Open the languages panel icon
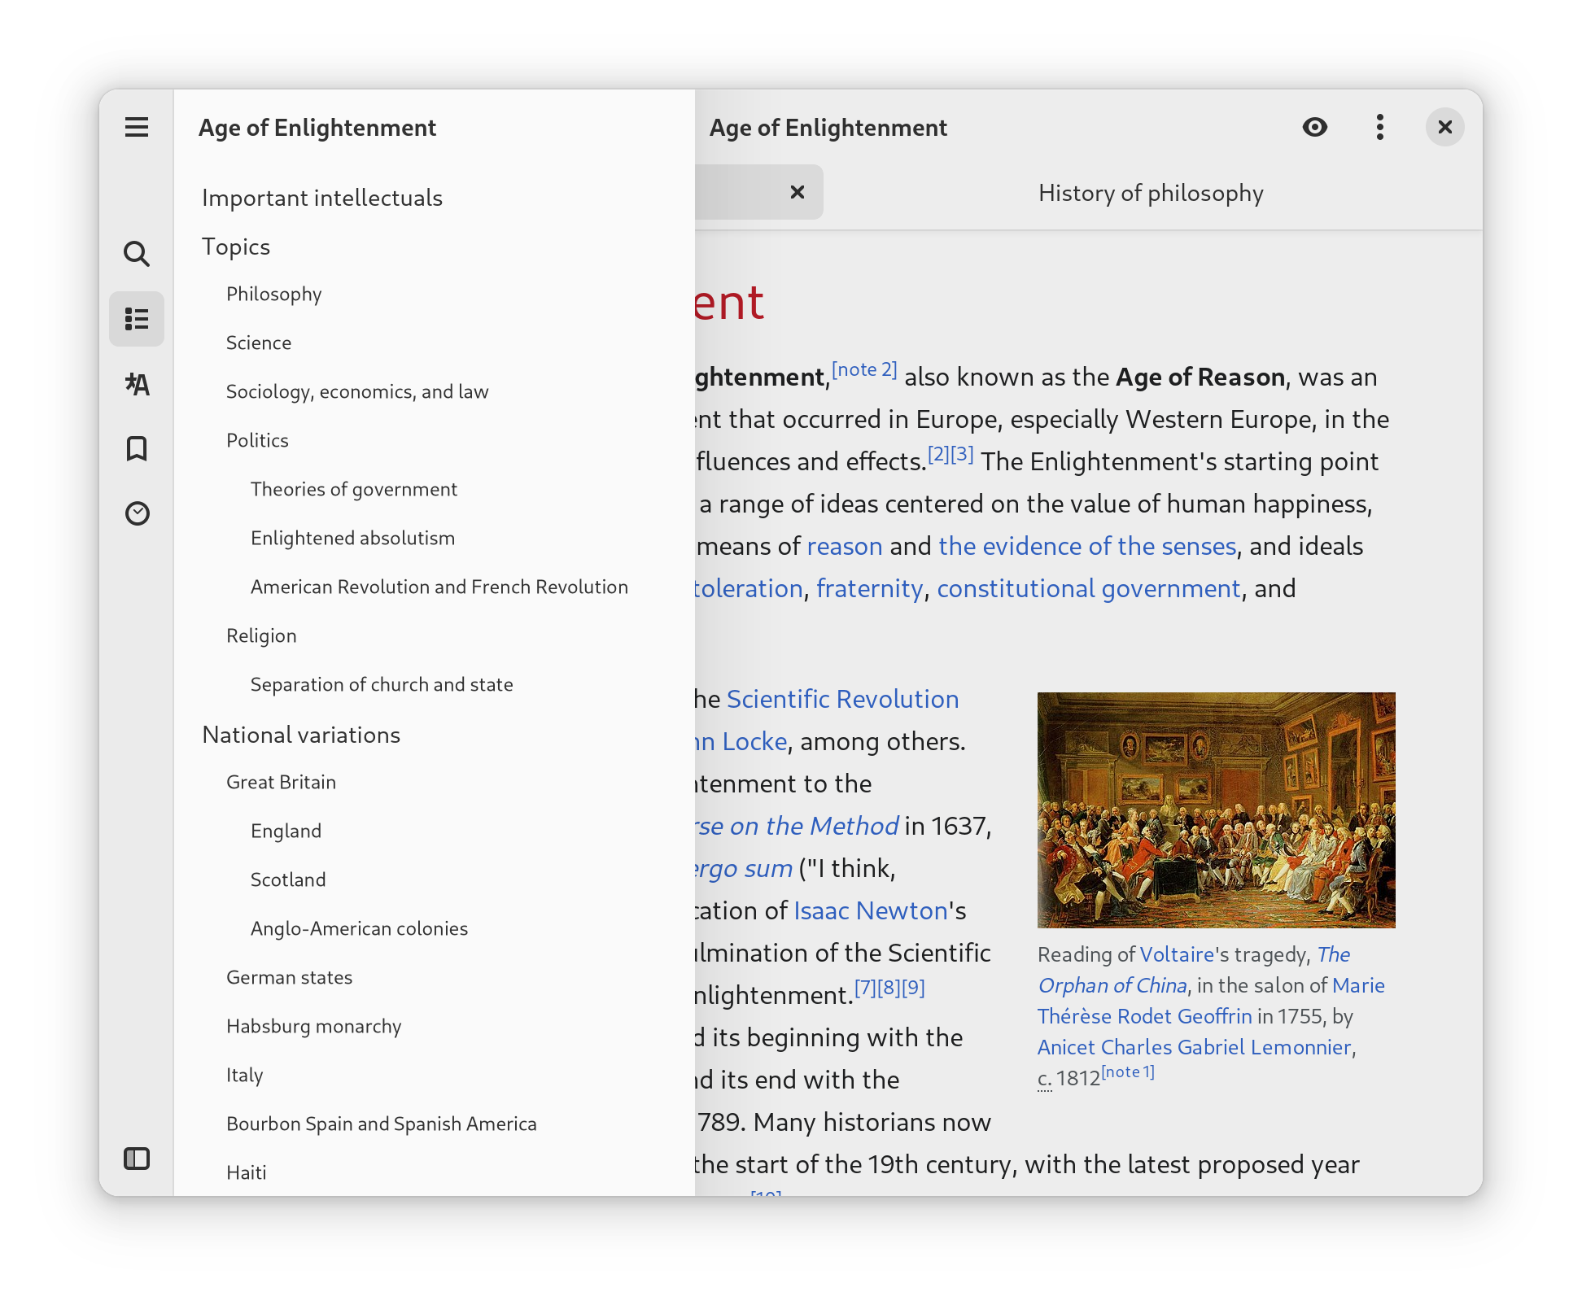Screen dimensions: 1582x1305 137,384
